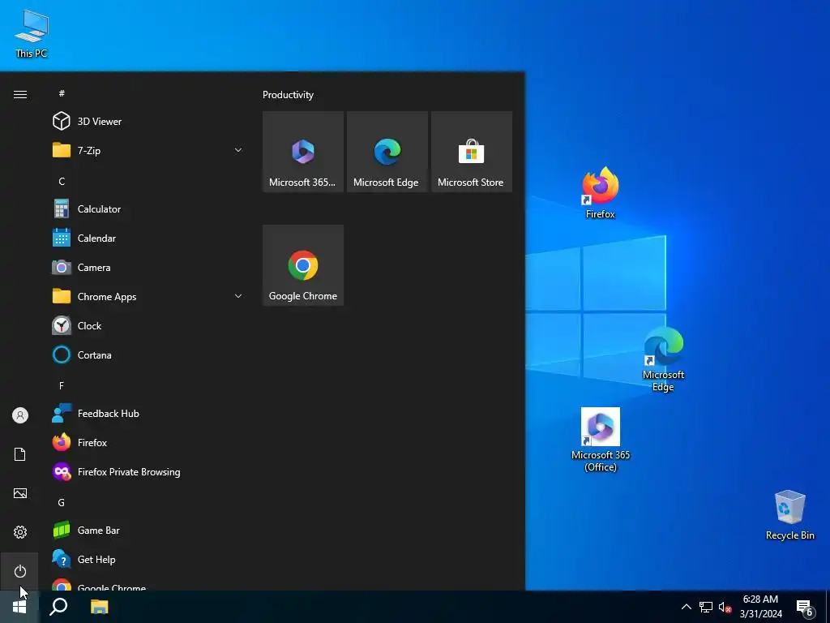The height and width of the screenshot is (623, 830).
Task: Open Documents from Start sidebar
Action: pos(20,454)
